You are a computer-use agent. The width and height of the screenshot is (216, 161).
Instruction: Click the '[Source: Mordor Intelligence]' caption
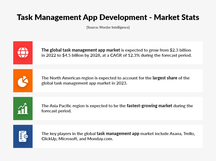pos(108,28)
